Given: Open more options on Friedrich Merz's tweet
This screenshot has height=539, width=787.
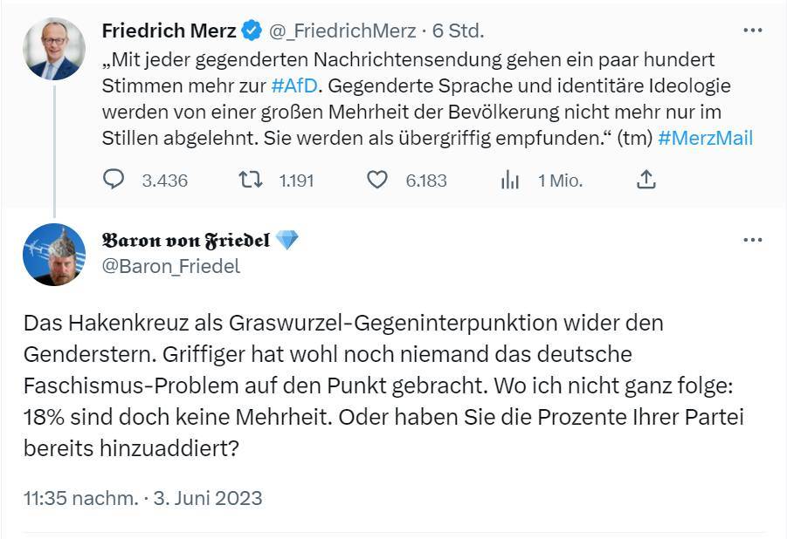Looking at the screenshot, I should tap(752, 31).
